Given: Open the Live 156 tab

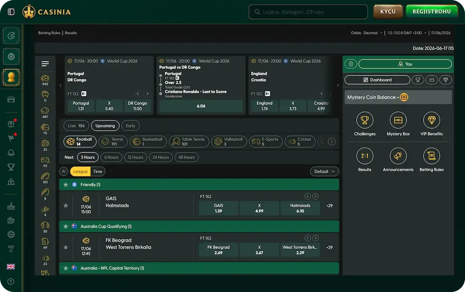Looking at the screenshot, I should pos(76,126).
